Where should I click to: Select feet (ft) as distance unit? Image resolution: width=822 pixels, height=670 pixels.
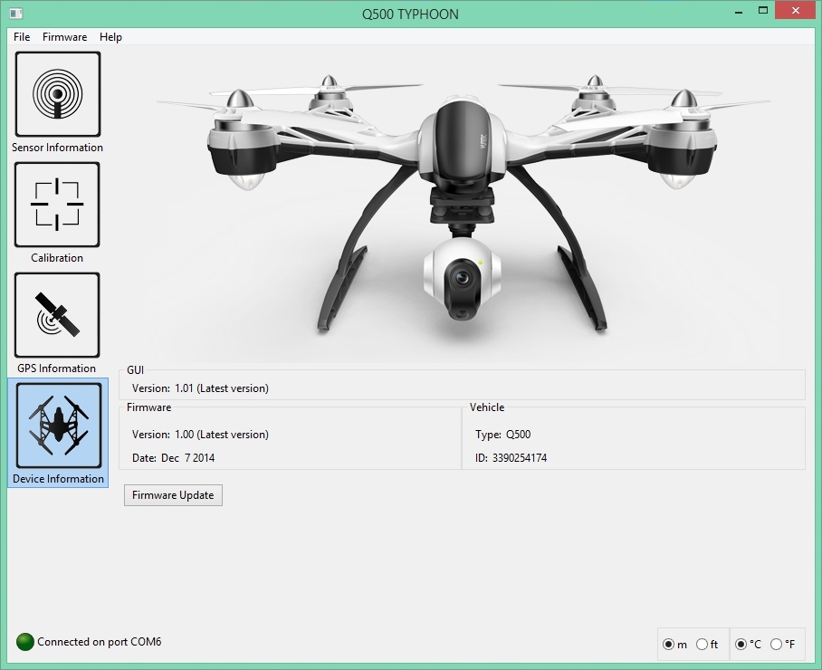point(702,645)
